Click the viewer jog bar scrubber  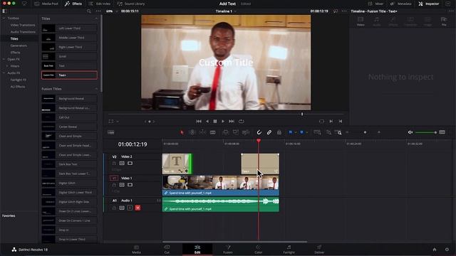click(x=302, y=114)
